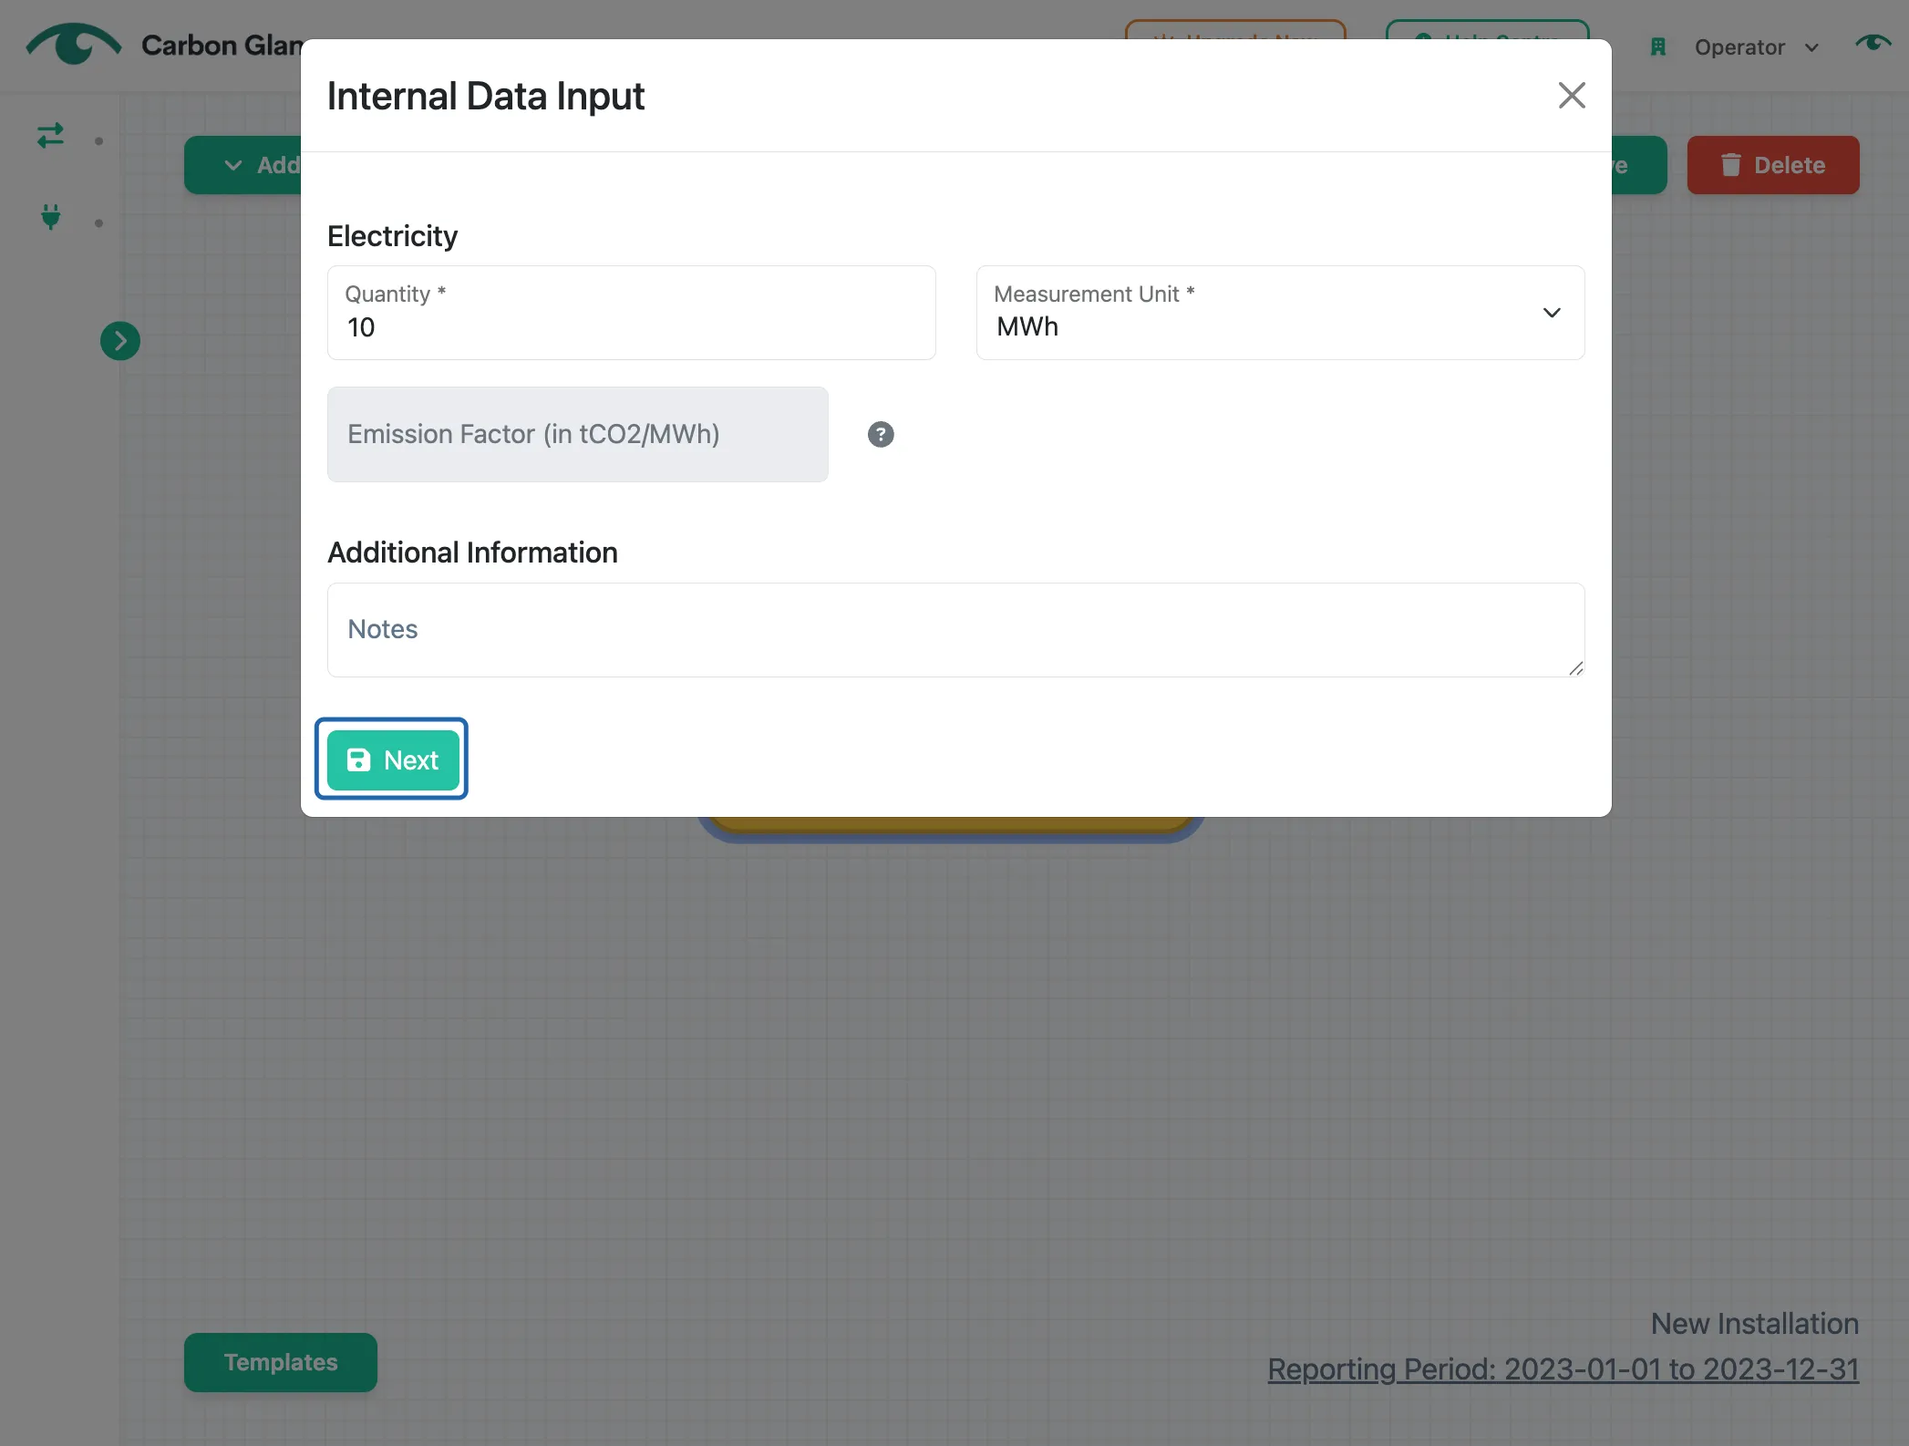Click the trash icon on Delete button

pos(1730,165)
